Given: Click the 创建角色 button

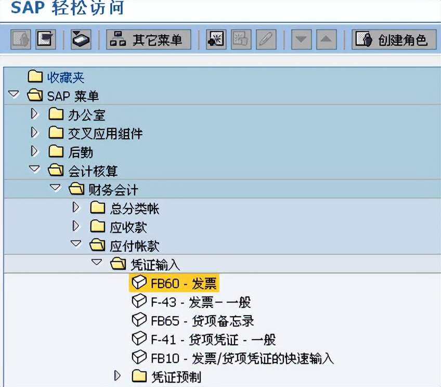Looking at the screenshot, I should pyautogui.click(x=394, y=40).
